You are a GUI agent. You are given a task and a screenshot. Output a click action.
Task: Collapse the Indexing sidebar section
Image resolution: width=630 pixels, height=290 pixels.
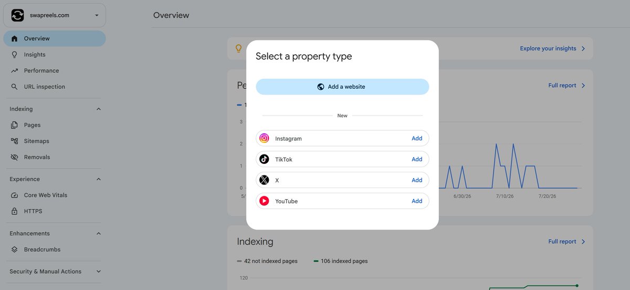click(x=99, y=109)
